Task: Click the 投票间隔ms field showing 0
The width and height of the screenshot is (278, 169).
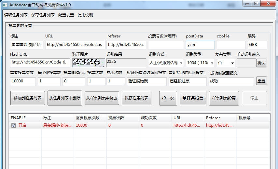Action: [x=74, y=81]
